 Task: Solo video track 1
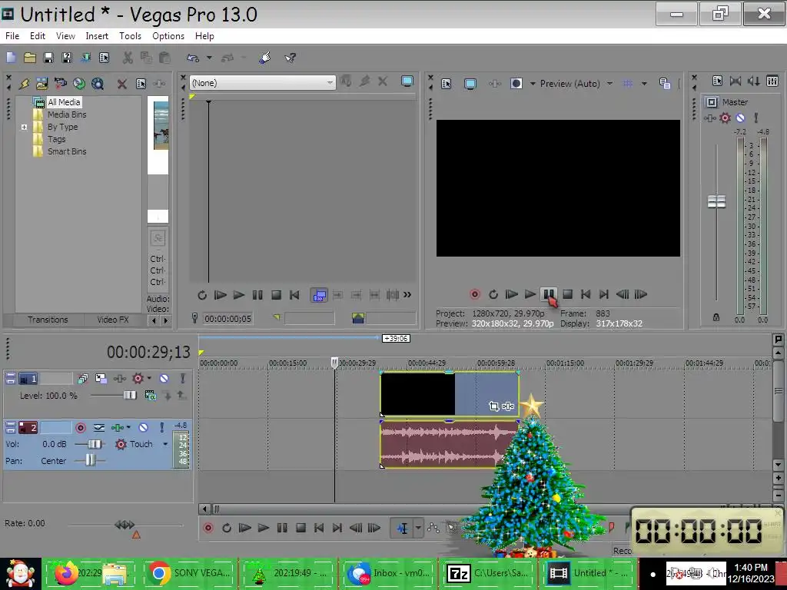(x=183, y=378)
